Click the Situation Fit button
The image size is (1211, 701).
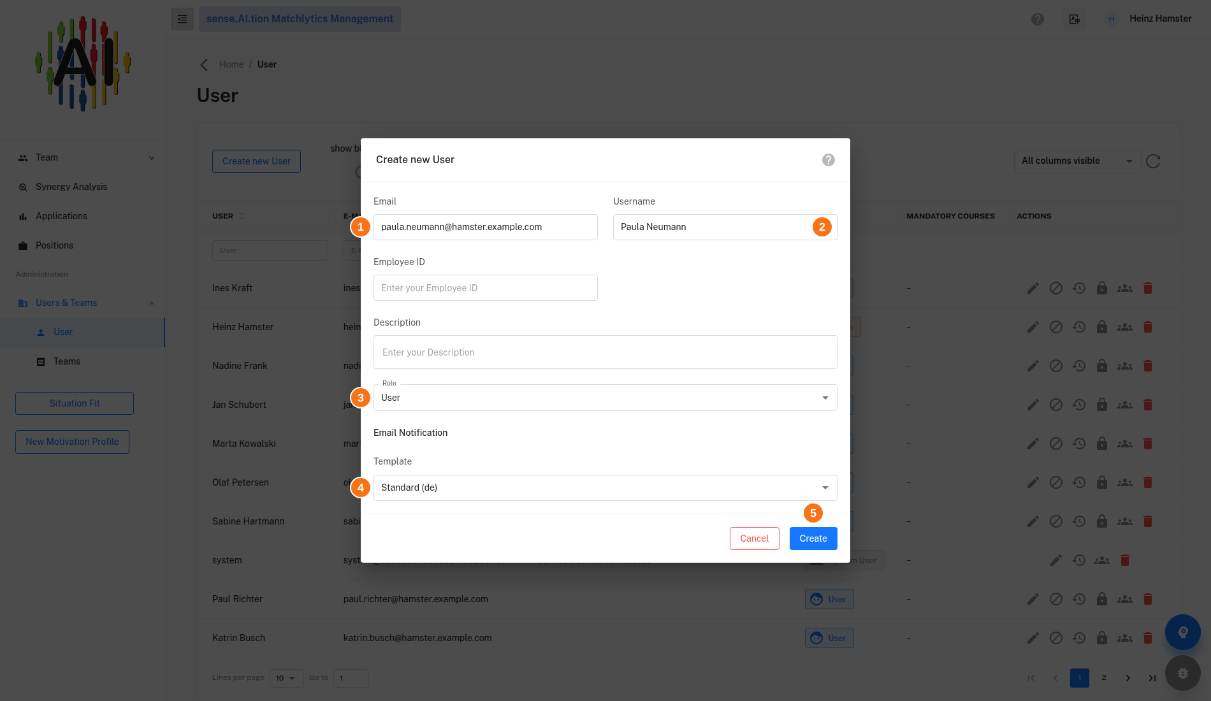(x=75, y=403)
